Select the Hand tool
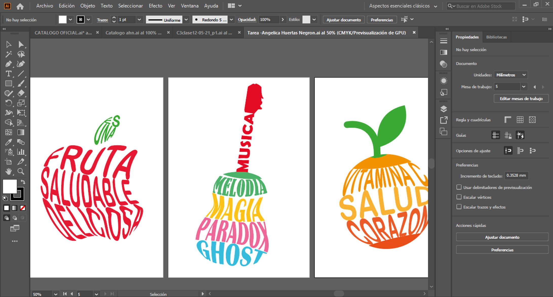This screenshot has width=553, height=297. point(8,172)
